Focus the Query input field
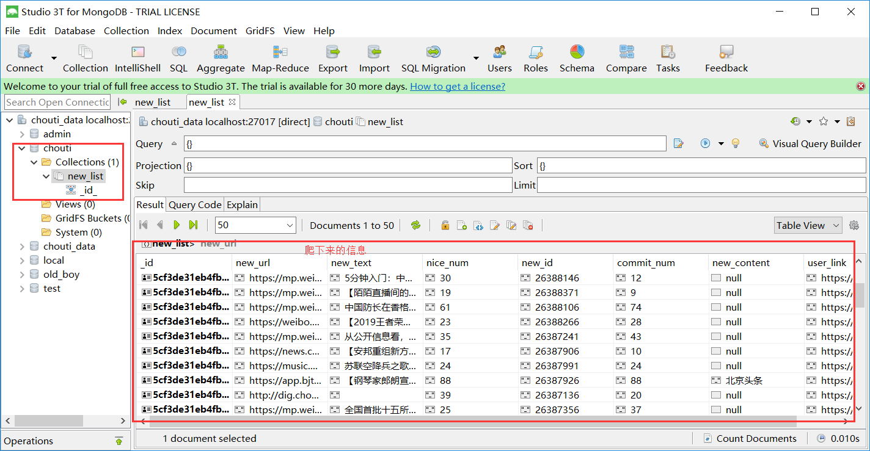The image size is (870, 451). [425, 143]
